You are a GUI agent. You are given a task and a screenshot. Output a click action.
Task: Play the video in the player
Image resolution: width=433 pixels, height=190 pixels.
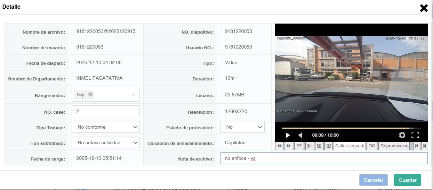point(288,135)
